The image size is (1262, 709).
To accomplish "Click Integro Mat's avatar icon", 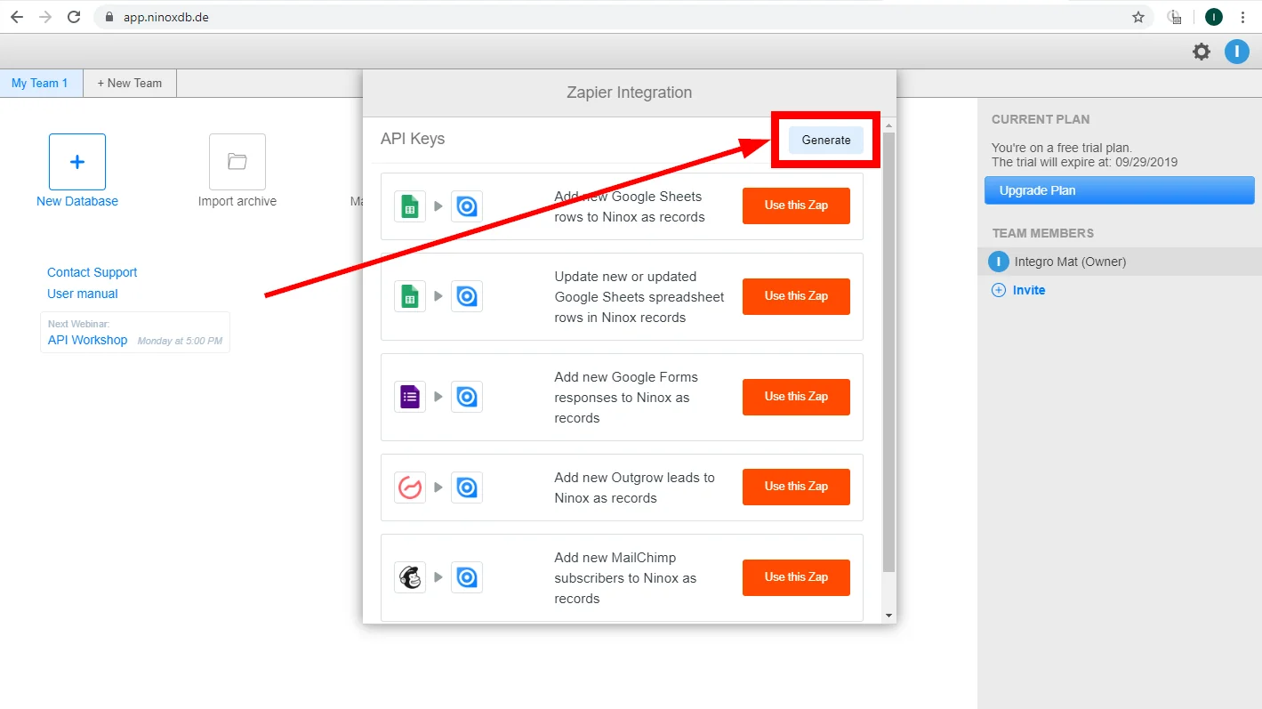I will [x=999, y=262].
